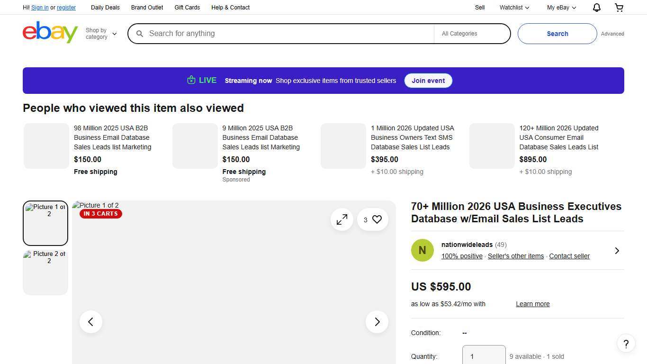Screen dimensions: 647x364
Task: Open Help & Contact
Action: click(x=230, y=7)
